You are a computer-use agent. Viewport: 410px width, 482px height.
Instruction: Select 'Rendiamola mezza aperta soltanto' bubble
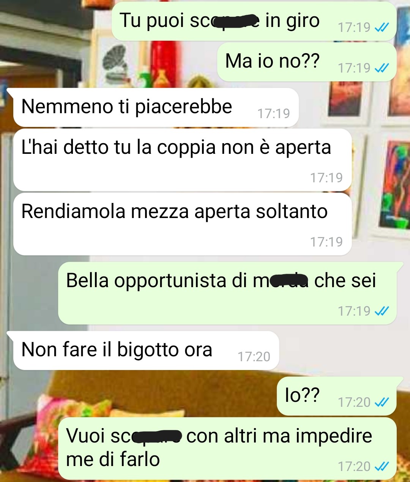tap(182, 224)
